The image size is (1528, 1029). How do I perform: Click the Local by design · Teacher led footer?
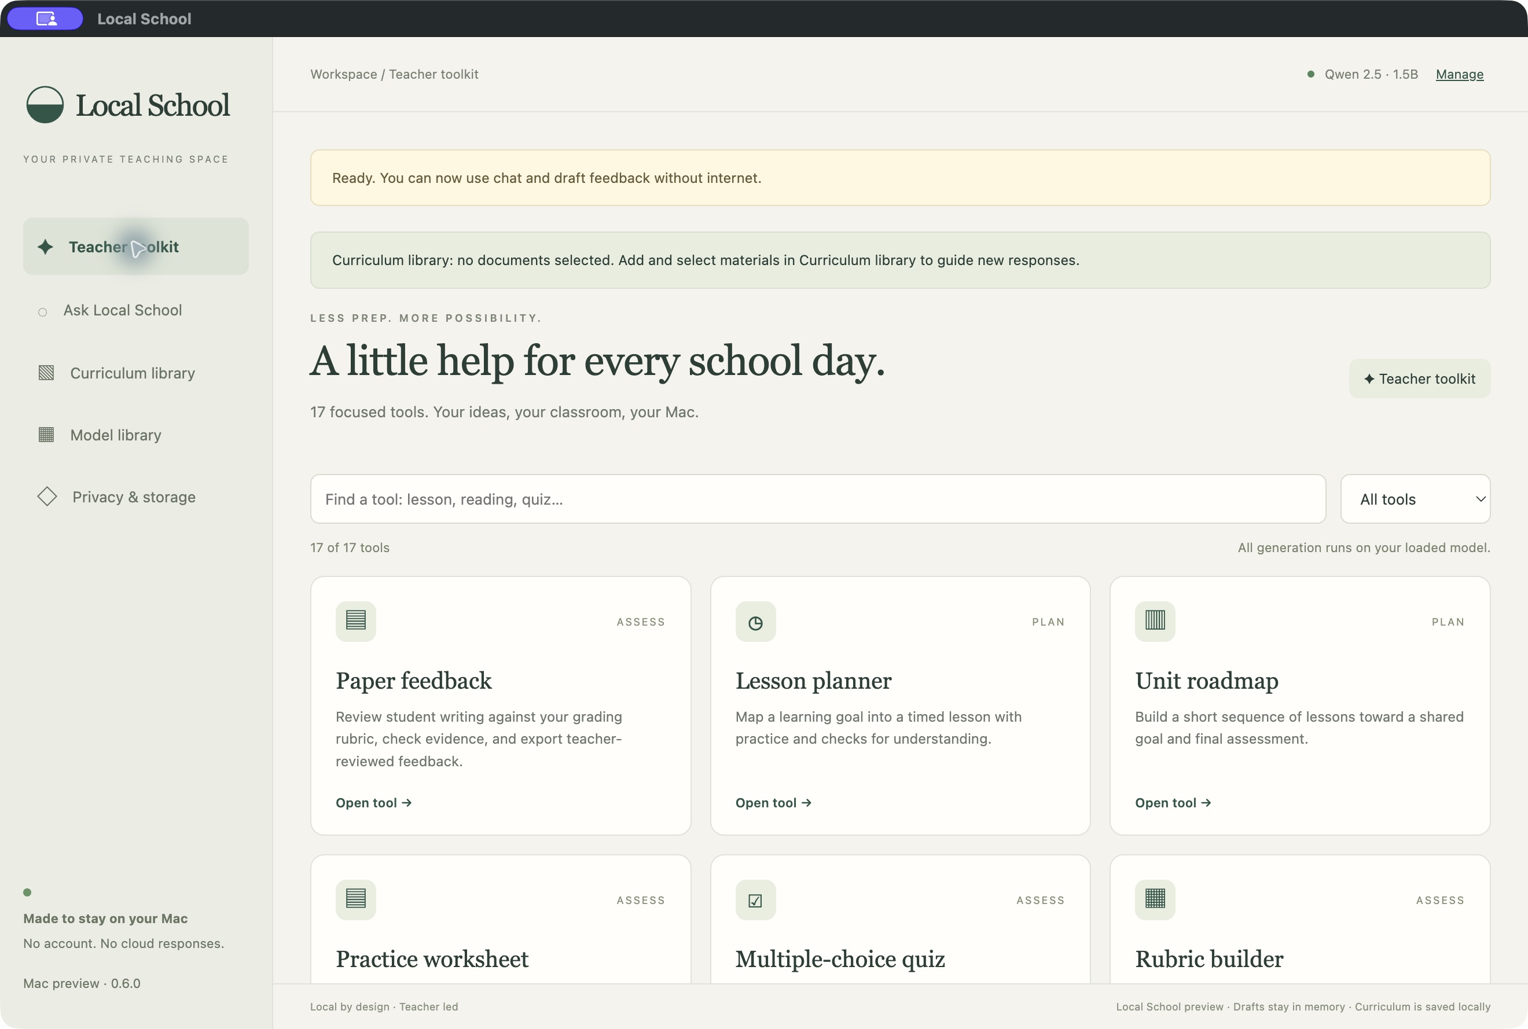pos(384,1006)
